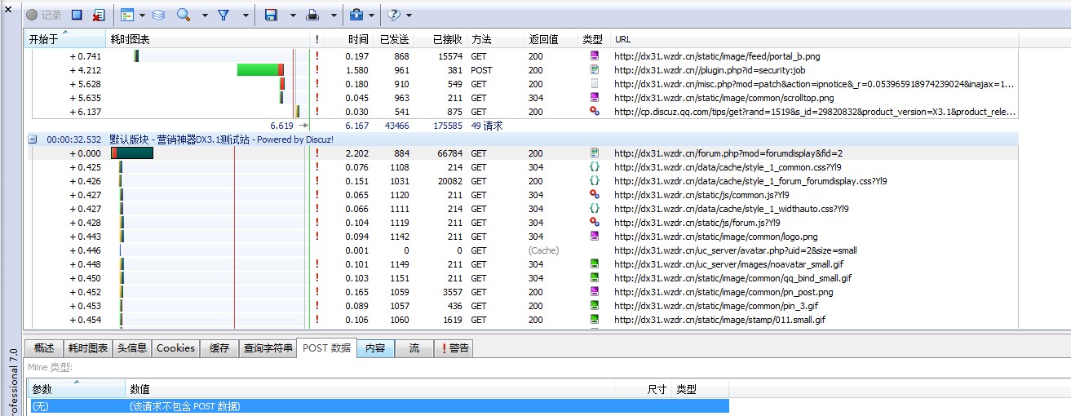The image size is (1071, 416).
Task: Open the 警告 warnings tab
Action: 454,348
